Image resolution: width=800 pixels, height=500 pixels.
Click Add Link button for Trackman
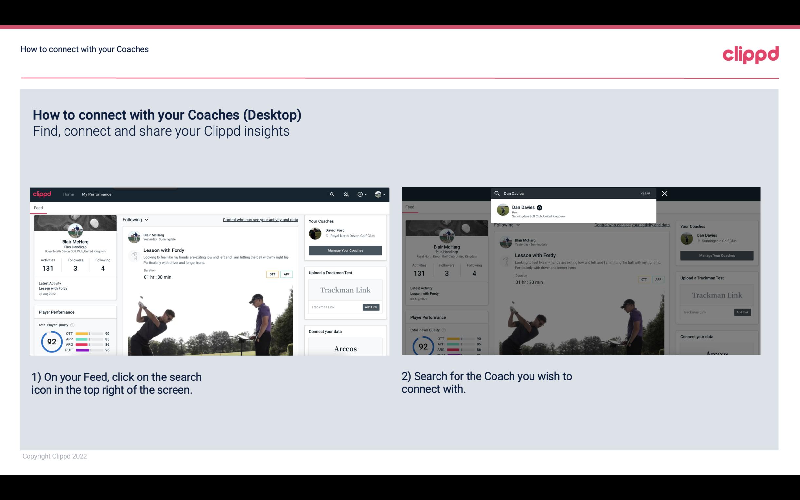371,307
